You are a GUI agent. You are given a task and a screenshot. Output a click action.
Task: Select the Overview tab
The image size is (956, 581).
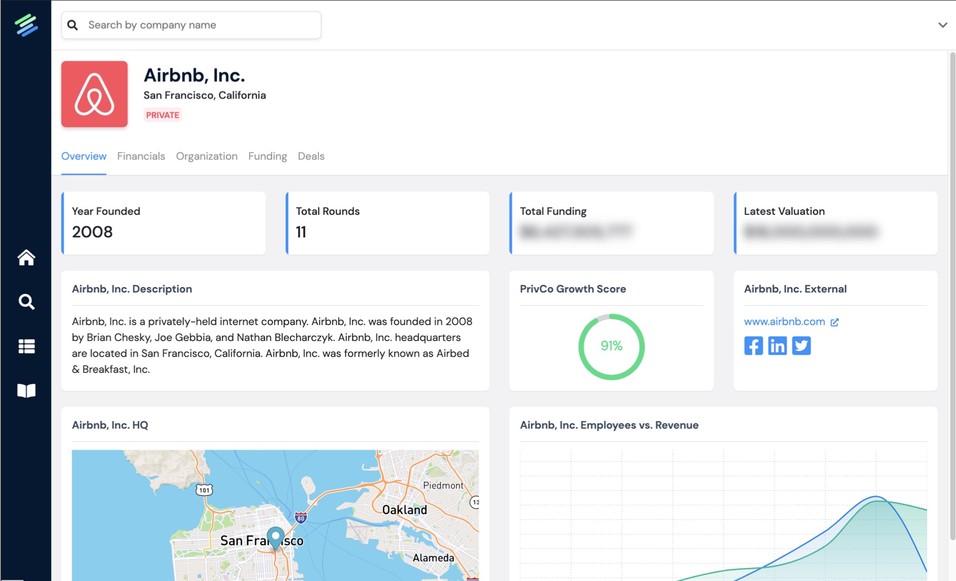[x=84, y=156]
